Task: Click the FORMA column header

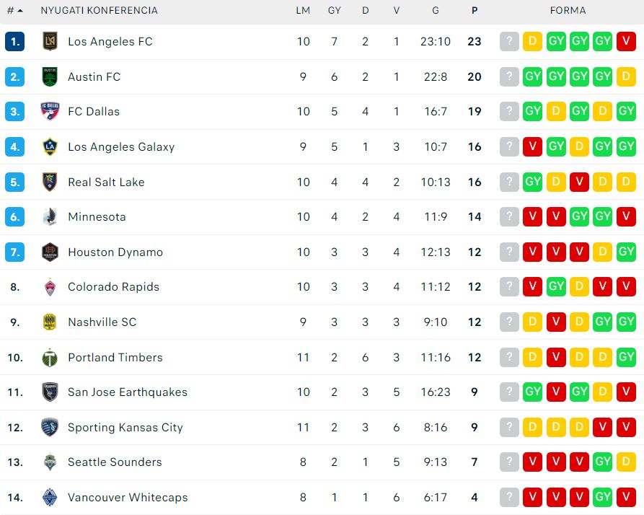Action: (568, 10)
